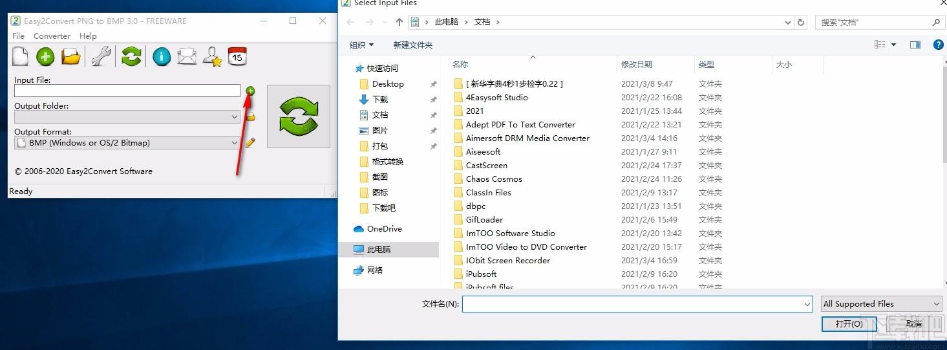
Task: Select the 2021 folder in file list
Action: [474, 111]
